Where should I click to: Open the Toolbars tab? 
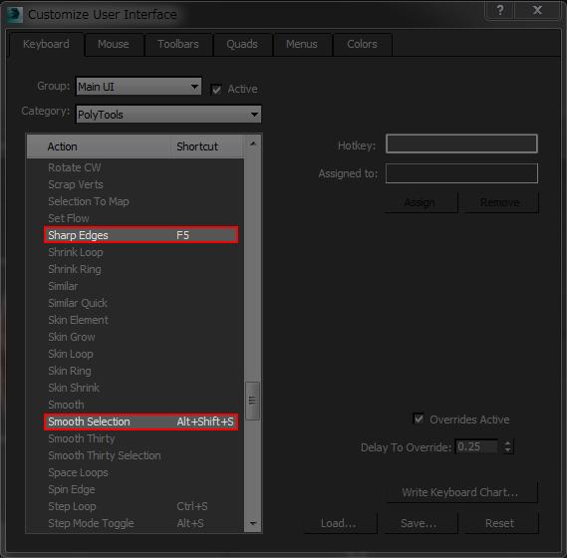tap(178, 44)
